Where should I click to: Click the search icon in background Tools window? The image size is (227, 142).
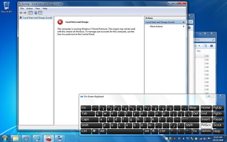213,40
